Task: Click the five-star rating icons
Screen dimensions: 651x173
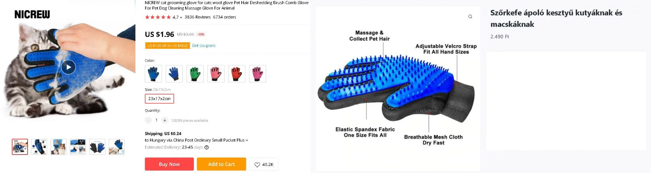Action: [158, 17]
